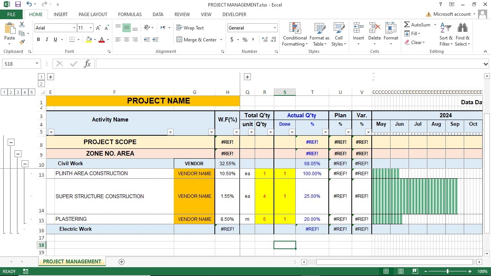Open the FILE tab
491x276 pixels.
pyautogui.click(x=12, y=15)
